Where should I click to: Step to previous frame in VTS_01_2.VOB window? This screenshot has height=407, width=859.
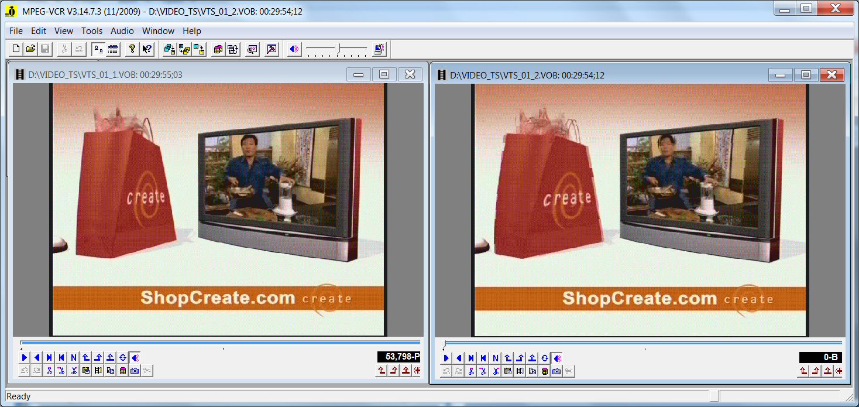483,357
